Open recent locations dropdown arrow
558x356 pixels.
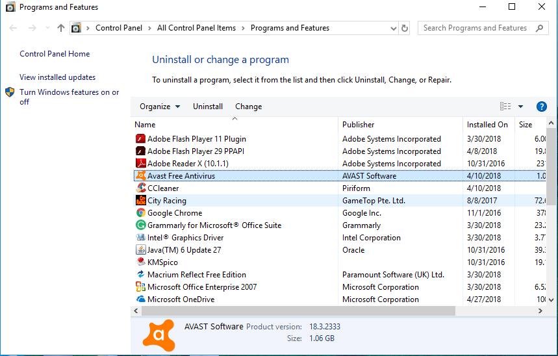click(47, 28)
